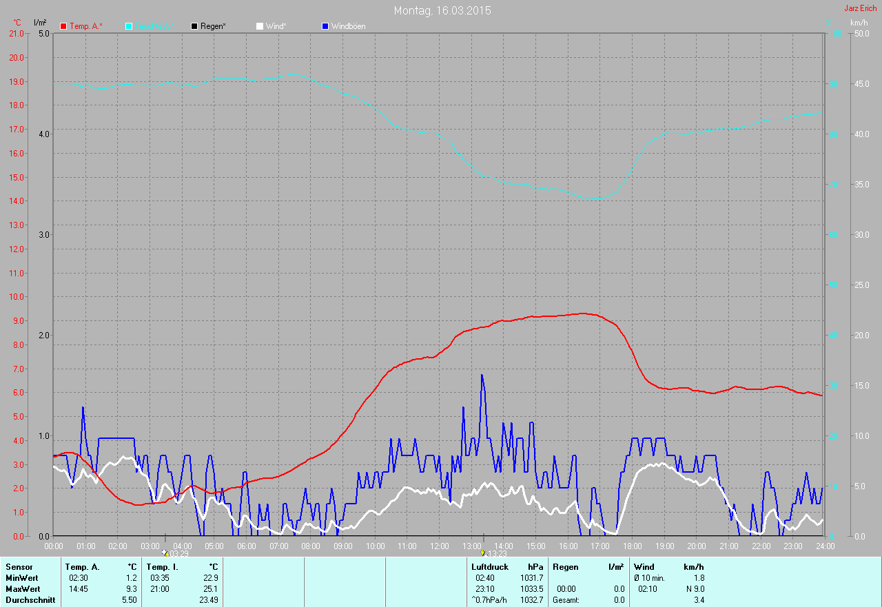The height and width of the screenshot is (607, 882).
Task: Click the Temp. A. maximum value 9.3
Action: (132, 589)
